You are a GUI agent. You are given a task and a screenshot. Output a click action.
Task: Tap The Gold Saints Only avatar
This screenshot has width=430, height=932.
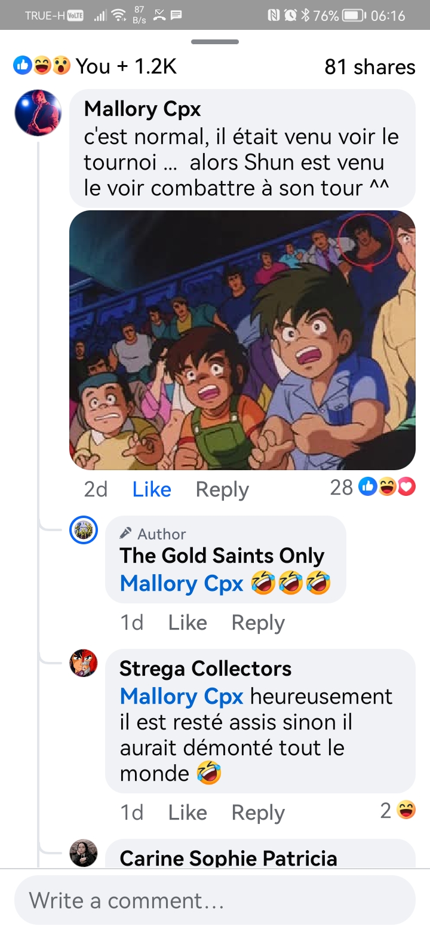click(84, 530)
